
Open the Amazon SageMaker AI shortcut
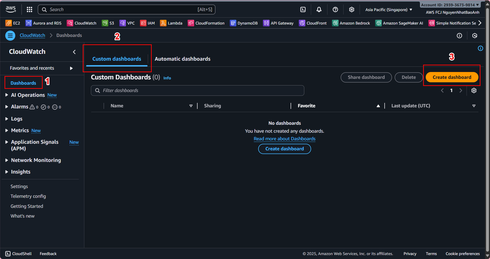point(399,23)
